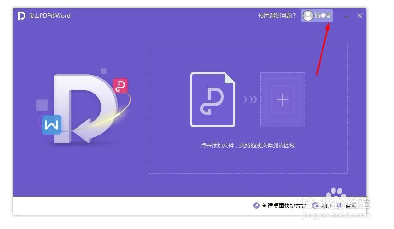Click 请登录 to sign in
This screenshot has height=229, width=394.
click(323, 16)
